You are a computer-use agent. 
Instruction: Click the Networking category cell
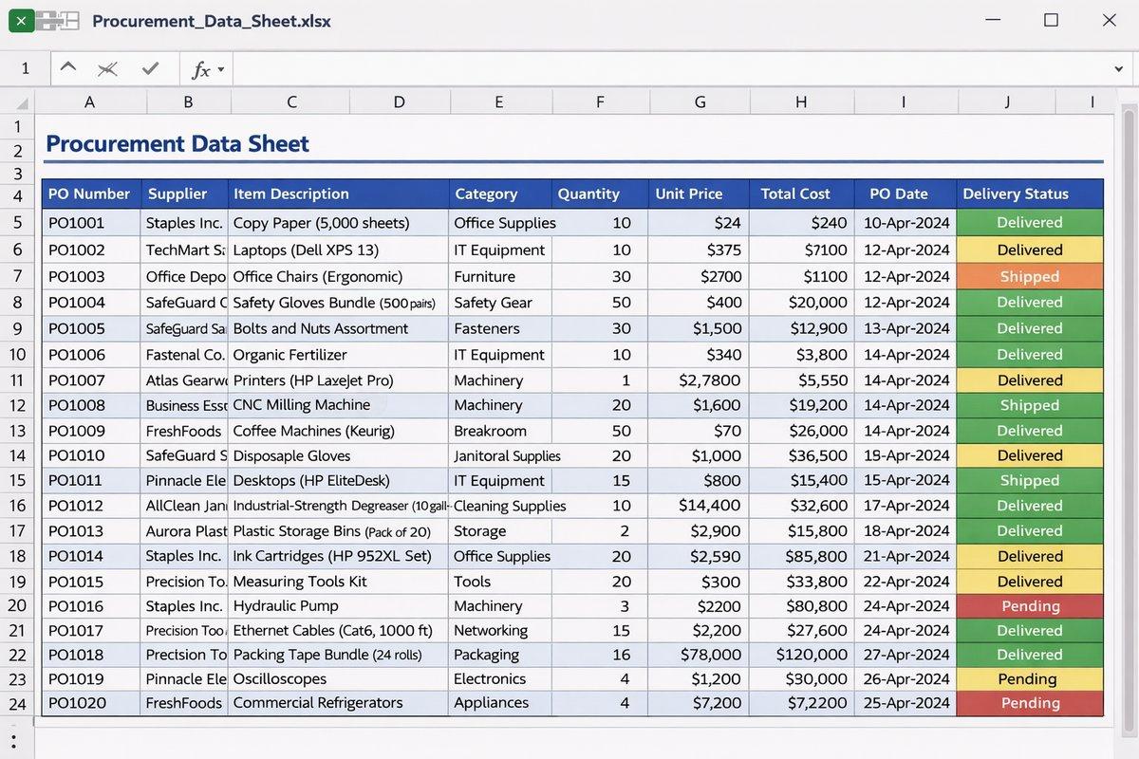click(500, 630)
